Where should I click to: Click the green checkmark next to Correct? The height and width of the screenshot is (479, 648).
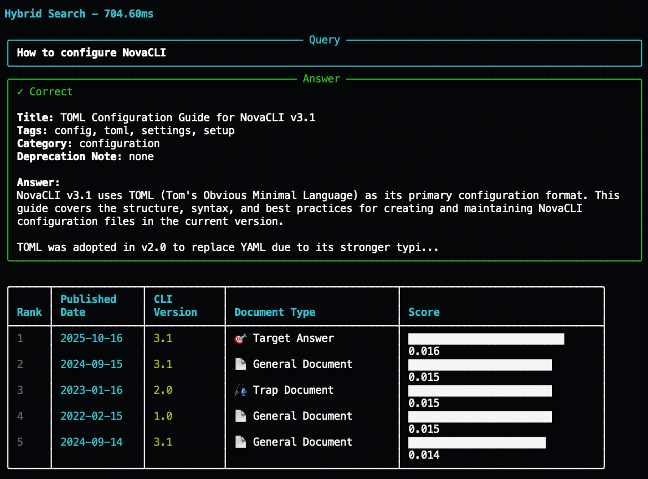pos(20,92)
